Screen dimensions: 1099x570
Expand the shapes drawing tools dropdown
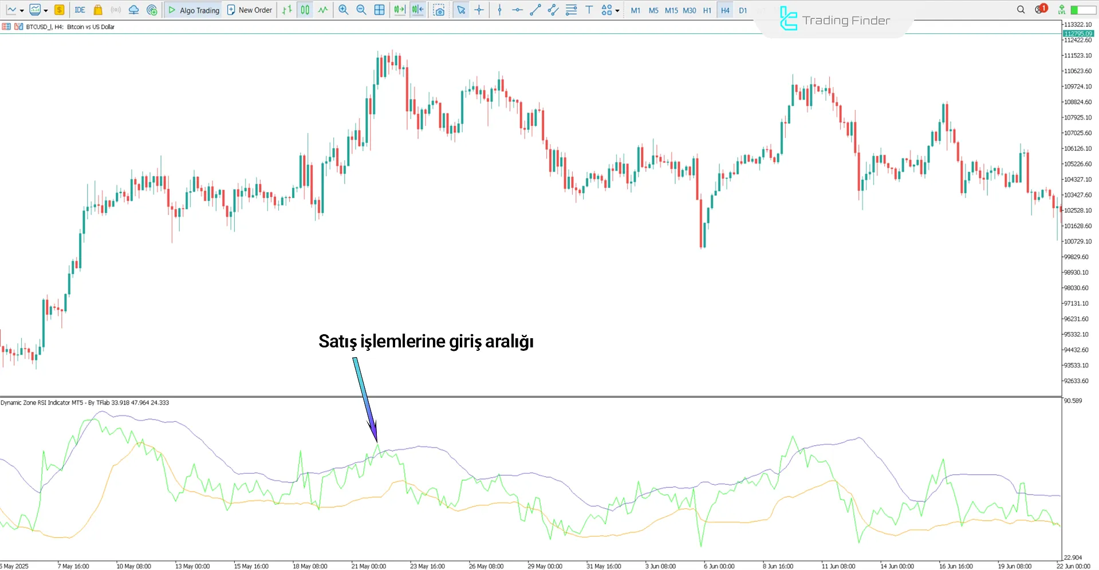click(x=617, y=10)
